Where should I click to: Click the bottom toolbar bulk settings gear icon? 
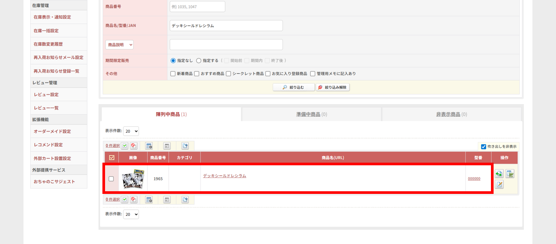tap(149, 200)
